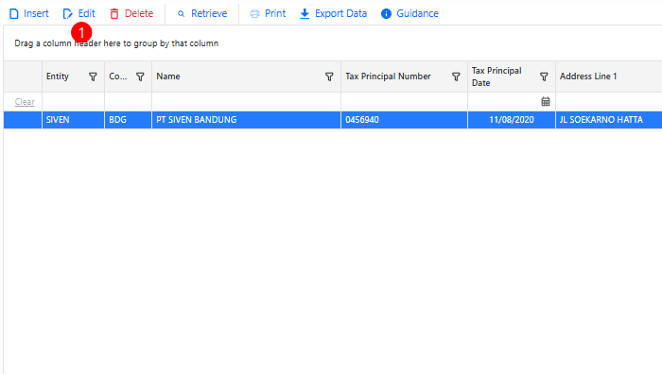662x374 pixels.
Task: Click the Tax Principal Number filter input
Action: (405, 102)
